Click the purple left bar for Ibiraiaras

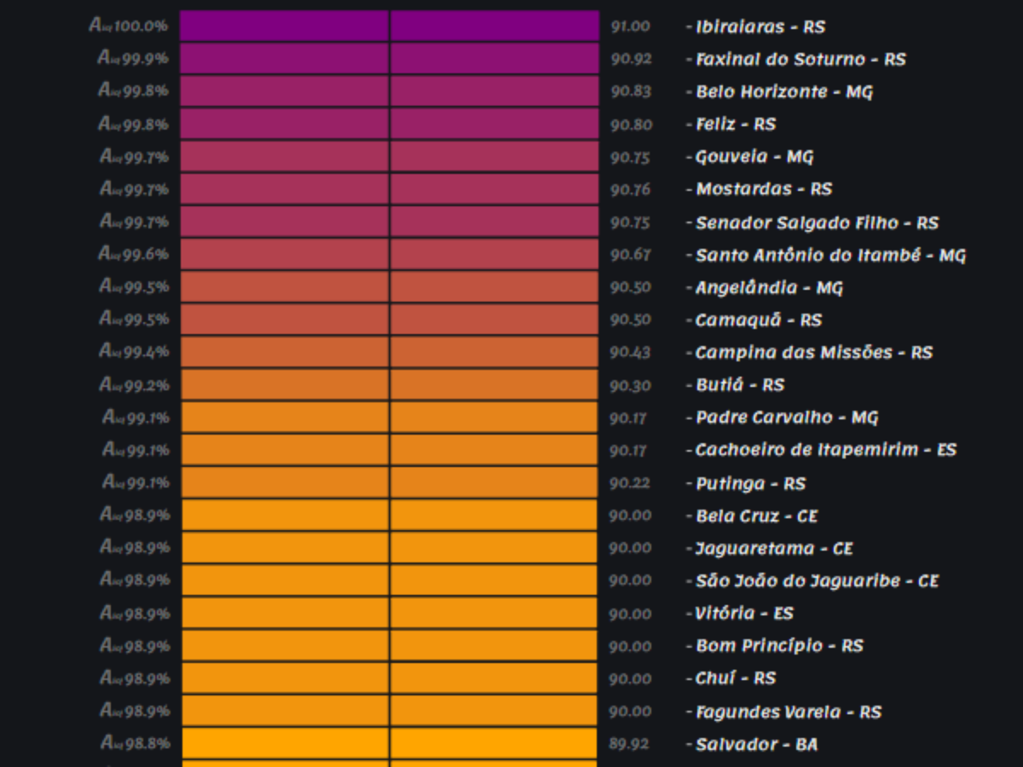click(285, 26)
